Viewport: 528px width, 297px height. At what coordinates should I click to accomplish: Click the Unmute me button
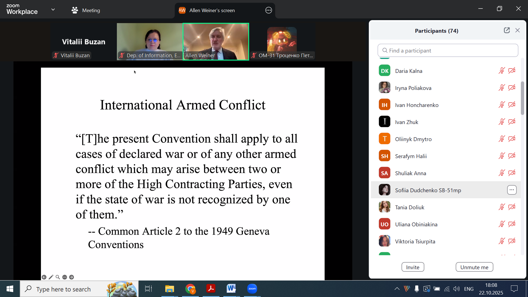tap(474, 267)
